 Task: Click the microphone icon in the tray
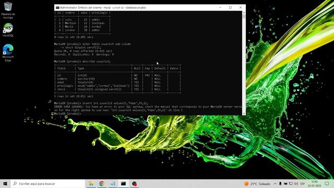(x=280, y=184)
